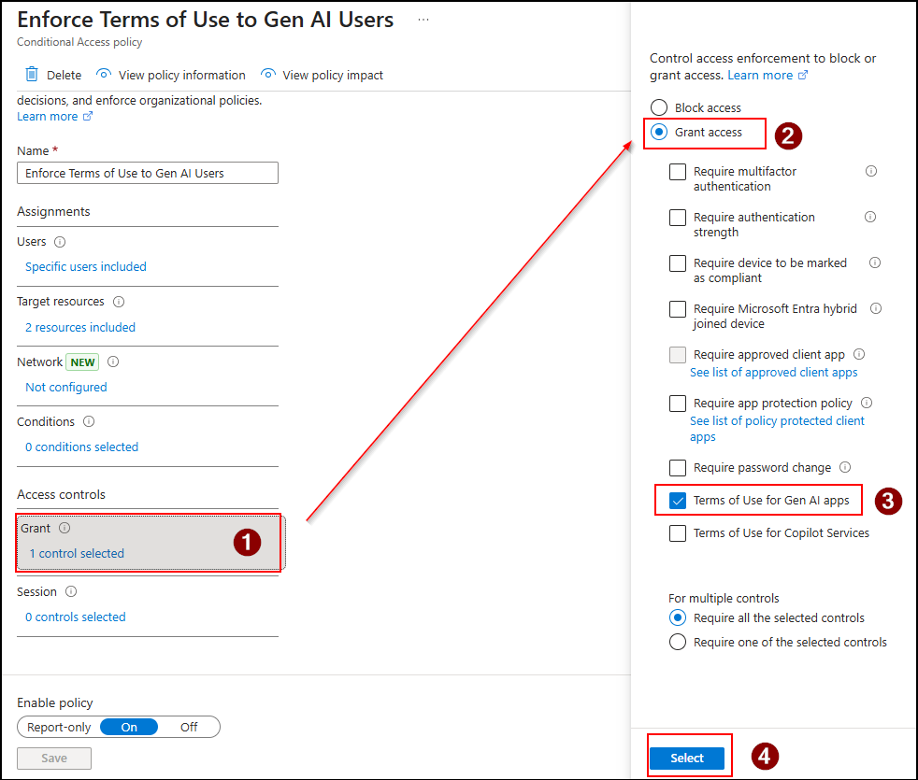Click info icon next to Conditions
This screenshot has height=780, width=918.
[x=89, y=422]
